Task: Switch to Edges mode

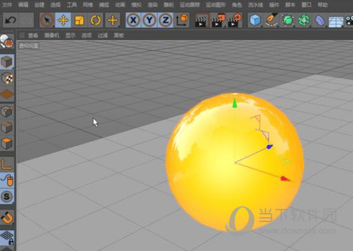Action: 7,128
